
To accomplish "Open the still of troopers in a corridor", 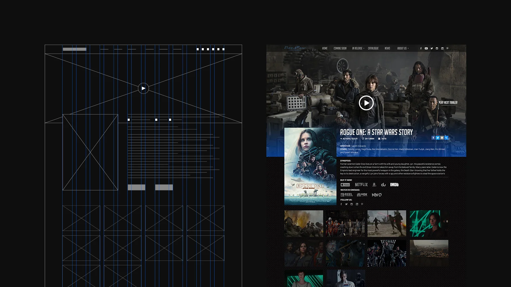I will click(387, 253).
